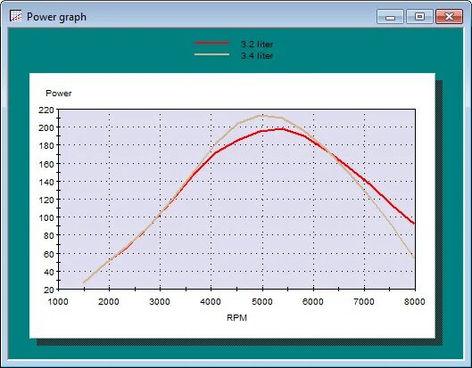Click the peak of the red 3.2 liter curve
This screenshot has width=472, height=368.
tap(281, 129)
